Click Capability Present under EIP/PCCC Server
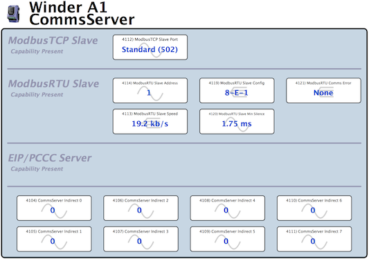The width and height of the screenshot is (369, 259). pyautogui.click(x=37, y=169)
